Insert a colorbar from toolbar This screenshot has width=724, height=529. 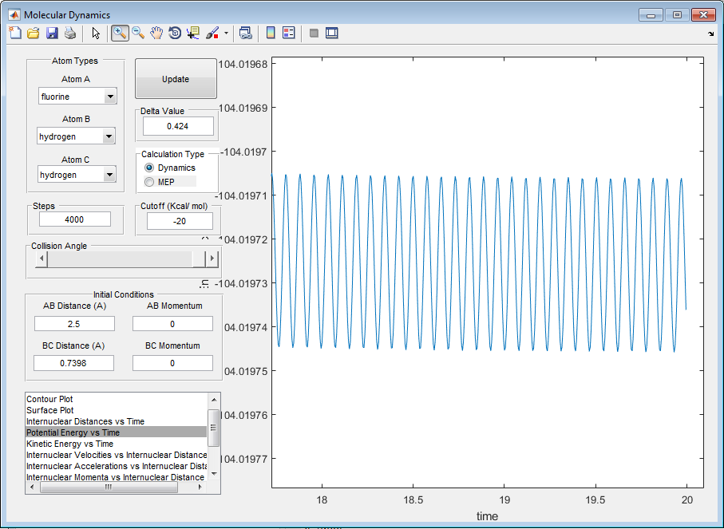271,33
